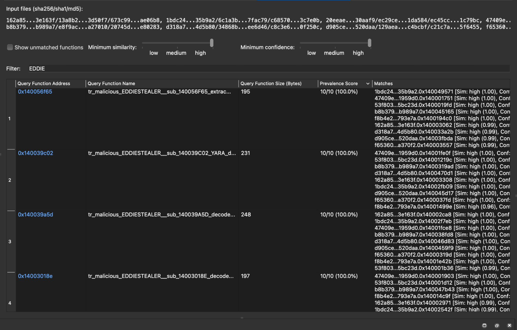Select the sub_140039A5D_decode function name cell
Image resolution: width=517 pixels, height=330 pixels.
161,214
